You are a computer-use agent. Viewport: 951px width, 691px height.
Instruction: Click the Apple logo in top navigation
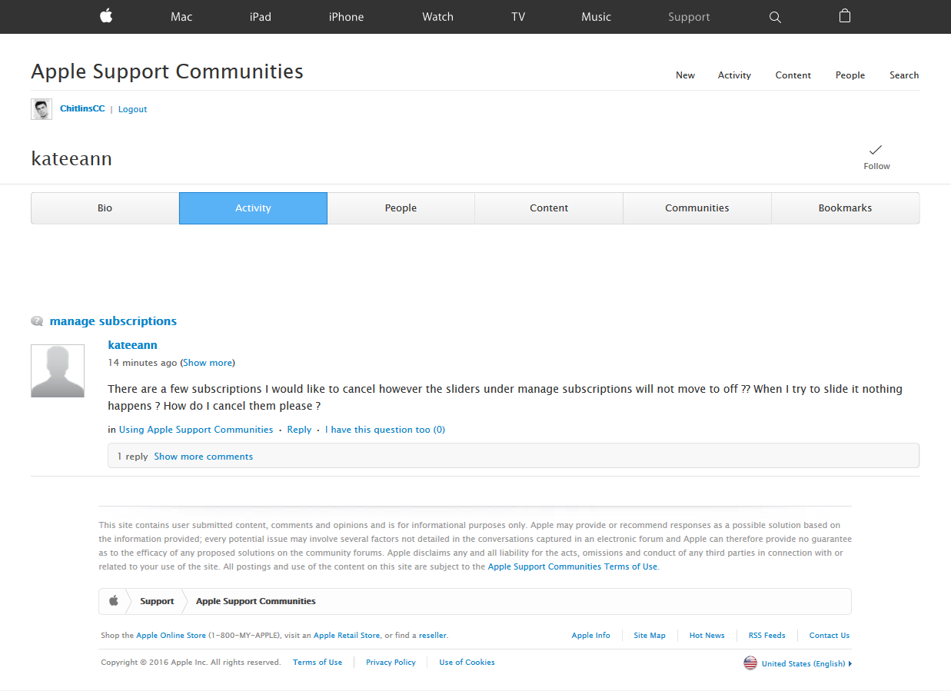pos(106,16)
